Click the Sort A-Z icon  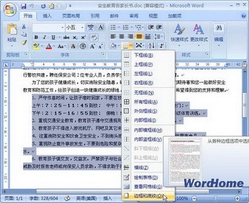click(152, 46)
